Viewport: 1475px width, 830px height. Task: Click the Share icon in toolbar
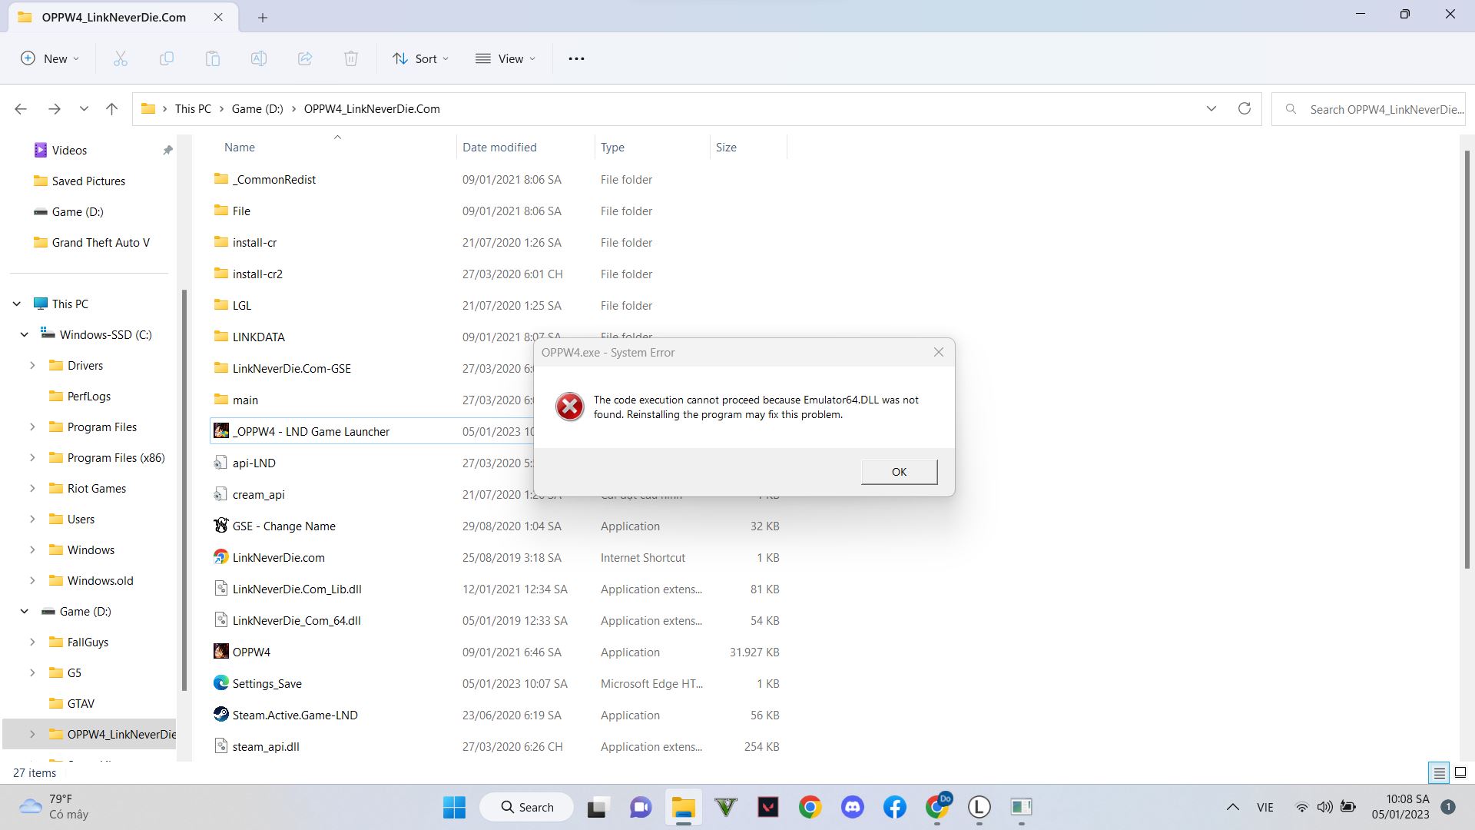point(305,58)
